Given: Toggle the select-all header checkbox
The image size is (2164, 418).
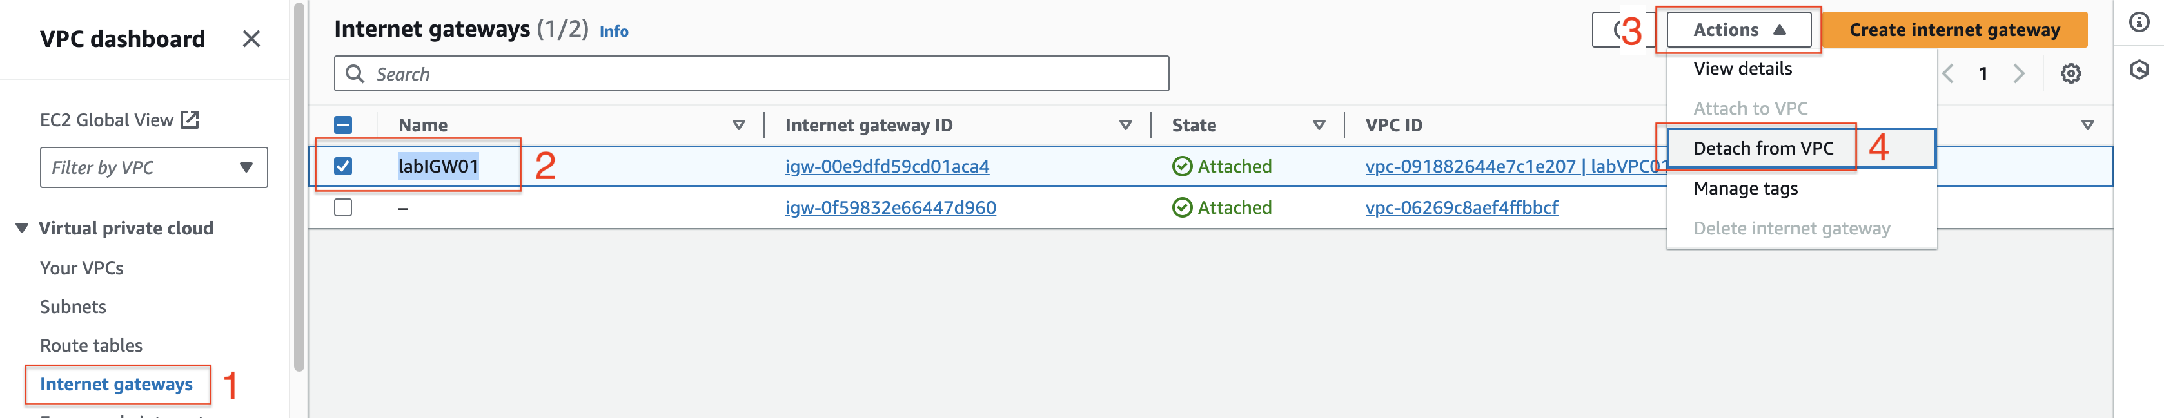Looking at the screenshot, I should [343, 125].
